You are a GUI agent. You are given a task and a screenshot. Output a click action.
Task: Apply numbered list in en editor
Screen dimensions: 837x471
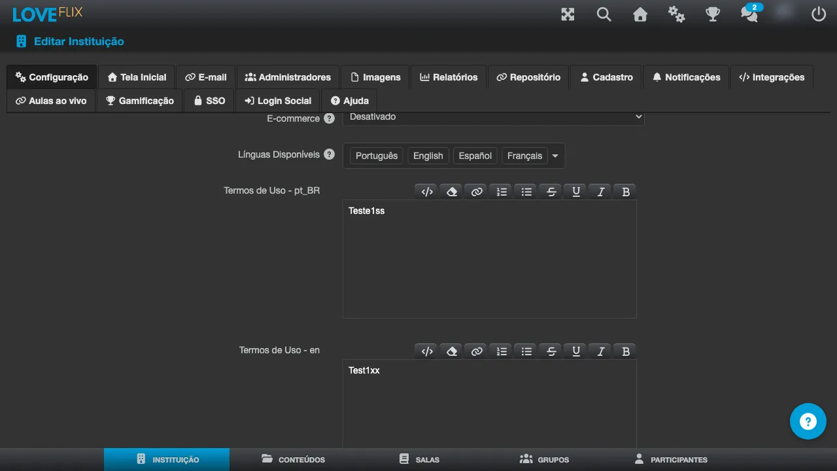click(502, 351)
